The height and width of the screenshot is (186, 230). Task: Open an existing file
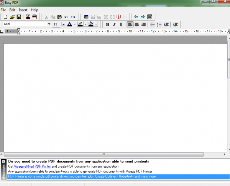pyautogui.click(x=12, y=17)
